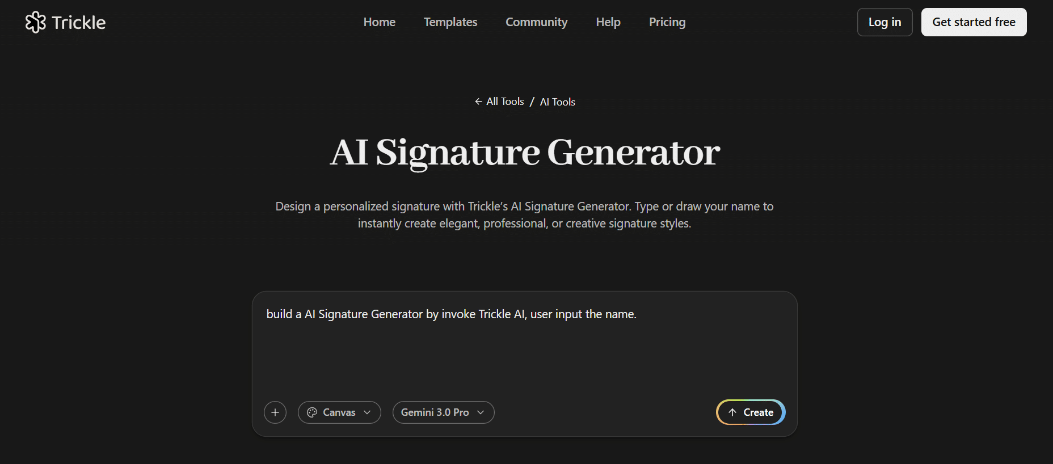Open the All Tools link

point(504,101)
